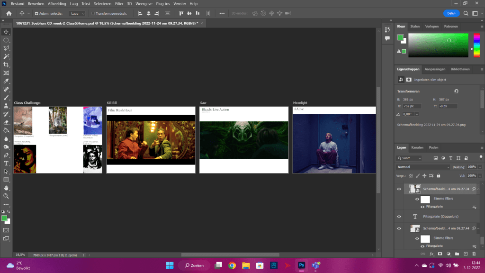Click the green foreground color swatch
The height and width of the screenshot is (273, 485).
(x=4, y=218)
